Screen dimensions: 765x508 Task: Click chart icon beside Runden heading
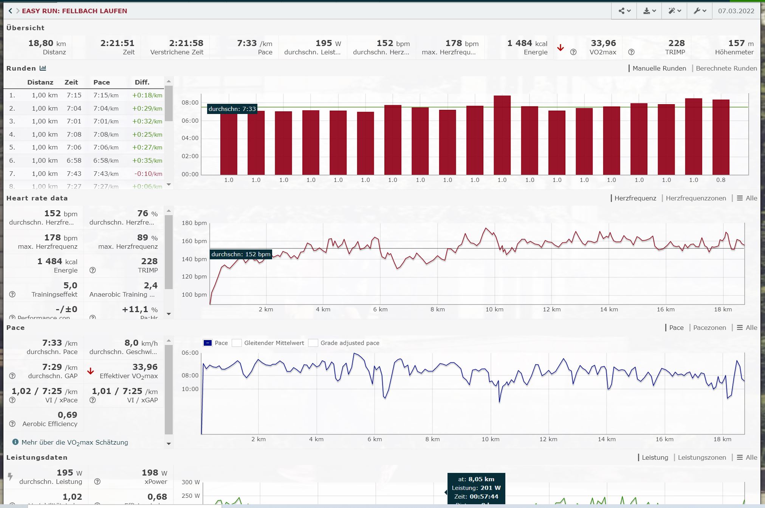pos(43,68)
